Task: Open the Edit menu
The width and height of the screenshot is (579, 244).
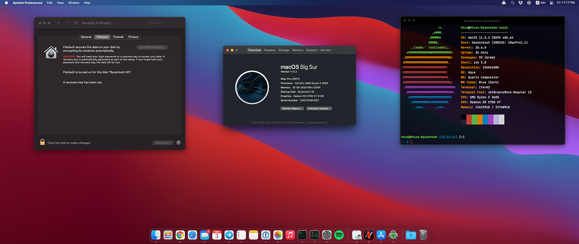Action: click(x=50, y=3)
